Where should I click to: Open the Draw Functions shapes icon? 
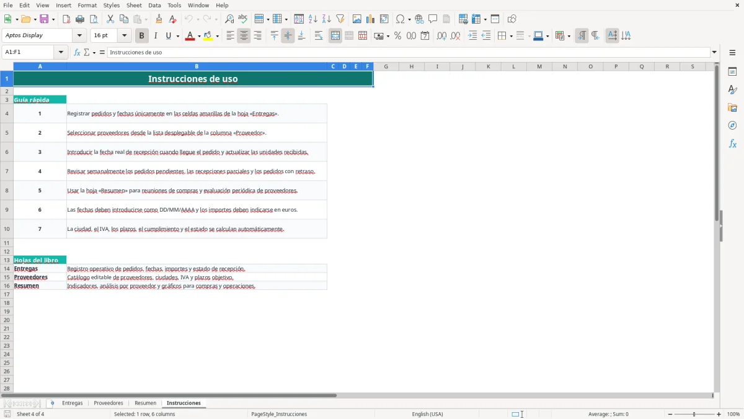coord(511,19)
